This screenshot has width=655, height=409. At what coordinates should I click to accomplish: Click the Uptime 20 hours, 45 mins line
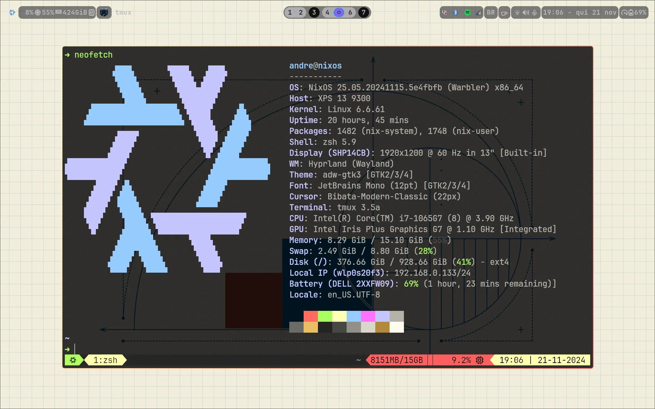tap(349, 120)
